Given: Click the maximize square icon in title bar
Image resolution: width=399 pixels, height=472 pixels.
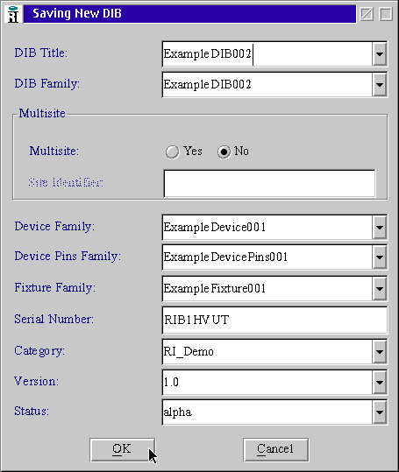Looking at the screenshot, I should 386,14.
